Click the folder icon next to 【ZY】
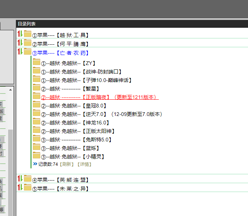 [36, 62]
